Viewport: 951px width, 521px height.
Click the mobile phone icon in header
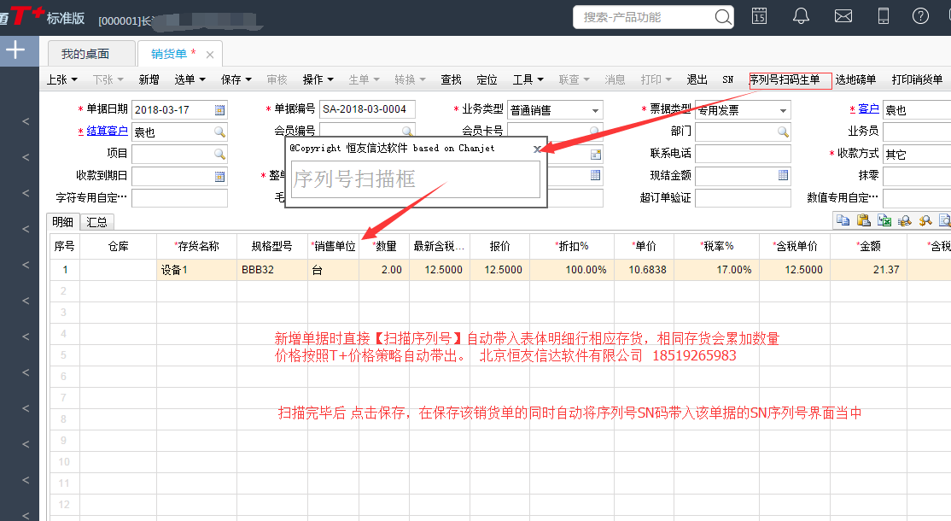click(x=884, y=15)
